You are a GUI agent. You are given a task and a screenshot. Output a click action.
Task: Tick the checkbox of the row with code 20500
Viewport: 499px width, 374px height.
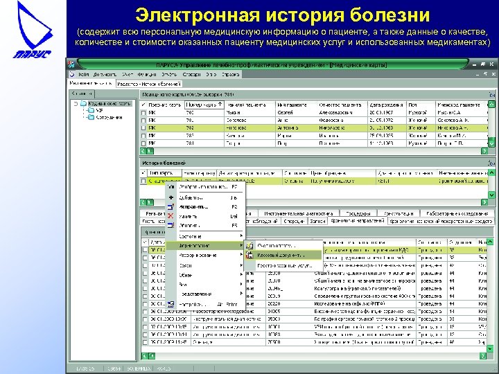(145, 343)
